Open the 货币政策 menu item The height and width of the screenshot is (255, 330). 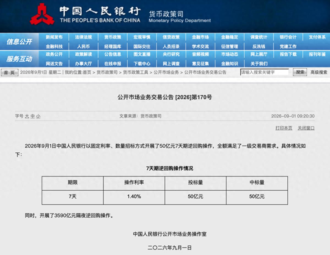click(x=113, y=37)
